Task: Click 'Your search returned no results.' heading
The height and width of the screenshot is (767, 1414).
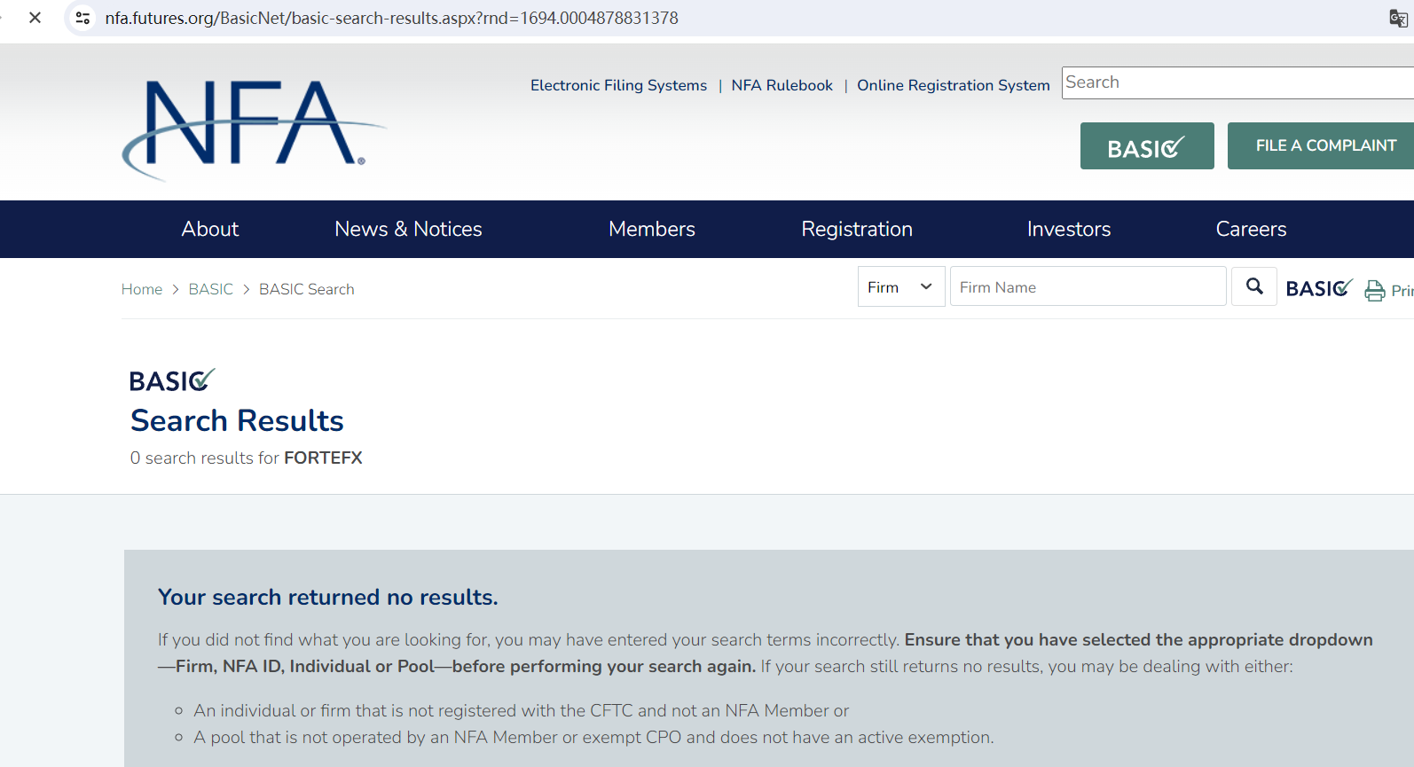Action: tap(328, 597)
